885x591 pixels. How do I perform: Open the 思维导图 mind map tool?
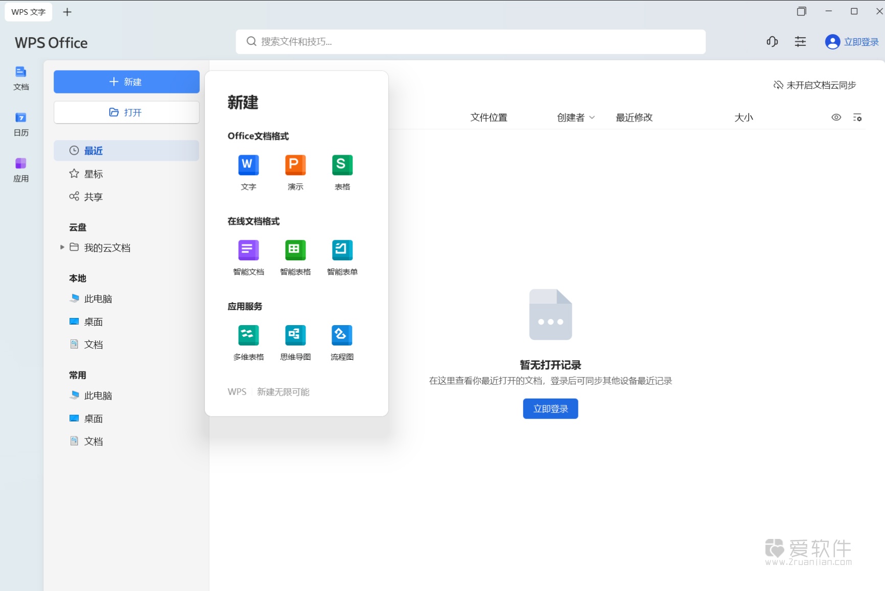(x=295, y=341)
